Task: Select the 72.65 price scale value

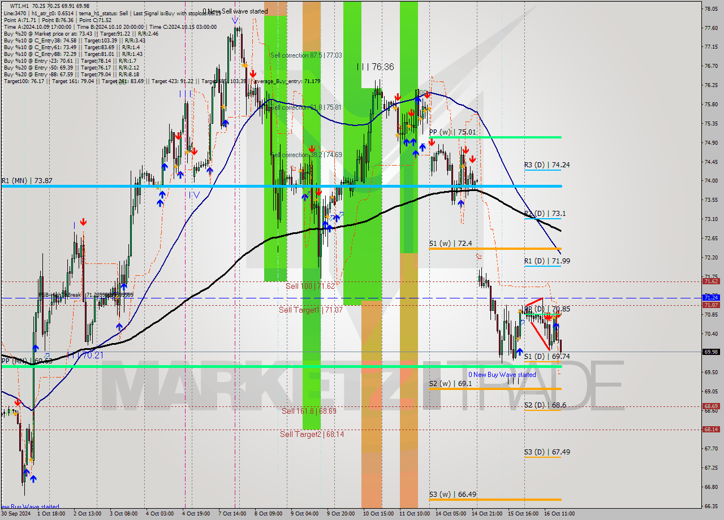Action: click(711, 239)
